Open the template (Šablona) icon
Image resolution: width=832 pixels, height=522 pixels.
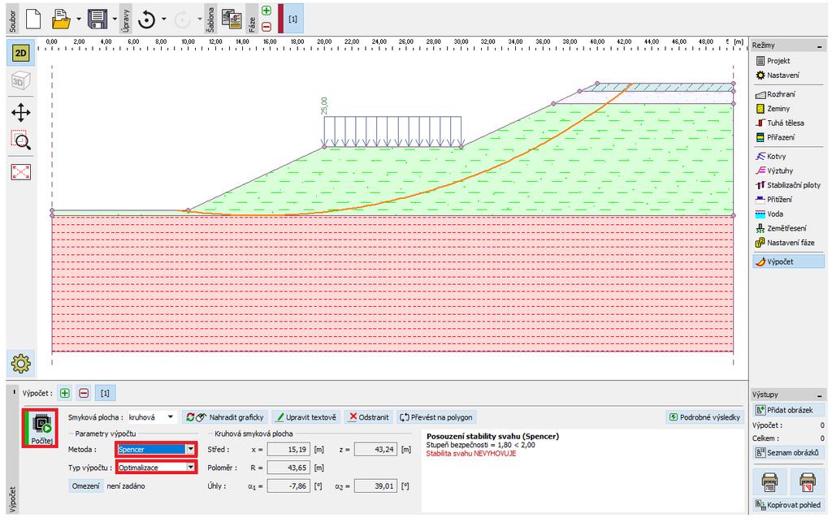pyautogui.click(x=232, y=19)
